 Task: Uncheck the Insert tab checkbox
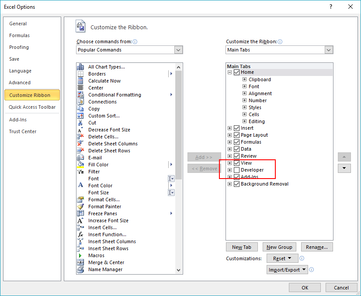pos(237,128)
